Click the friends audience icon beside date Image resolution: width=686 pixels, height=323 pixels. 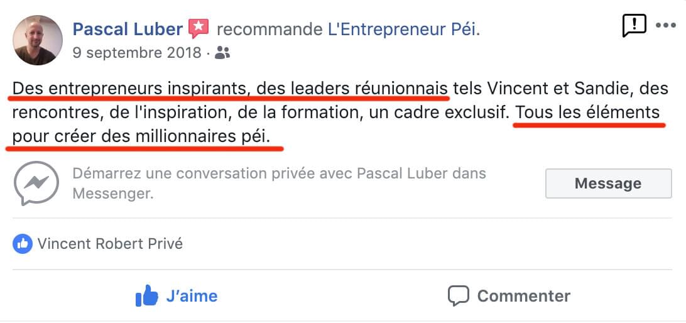tap(222, 53)
